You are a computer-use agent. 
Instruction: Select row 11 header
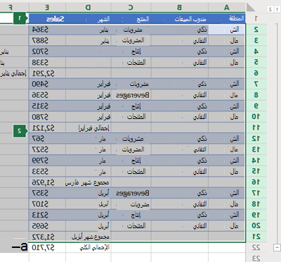256,127
